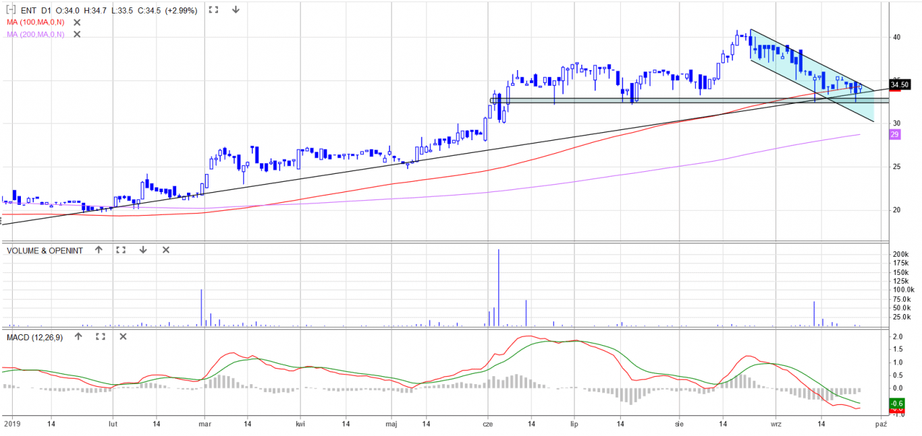Click the 100.0k volume axis label
Image resolution: width=922 pixels, height=436 pixels.
pos(902,290)
